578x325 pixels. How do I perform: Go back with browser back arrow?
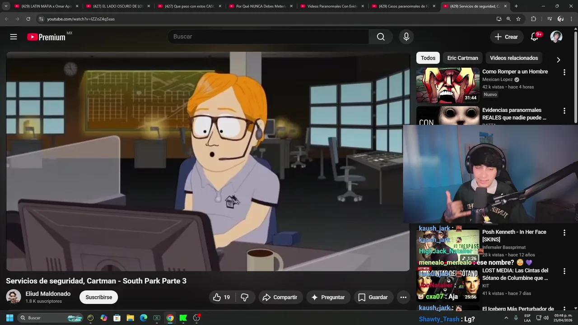(x=6, y=19)
